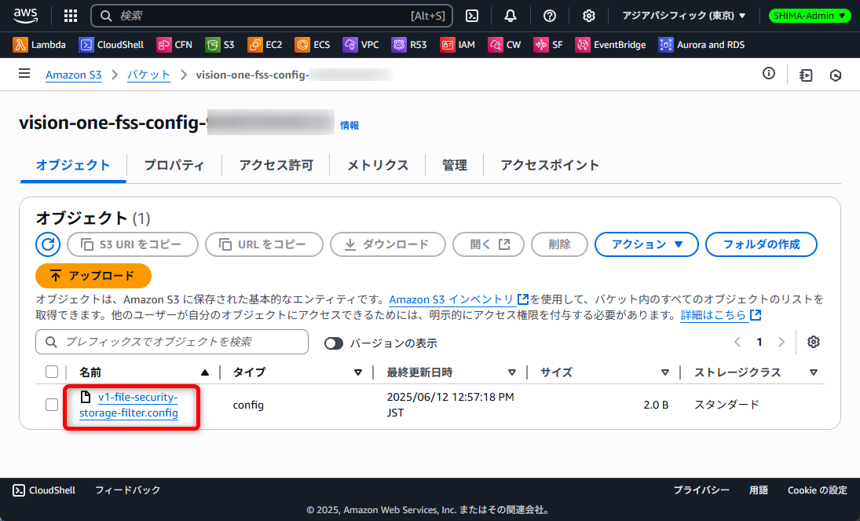
Task: Open CloudShell in footer
Action: click(x=44, y=490)
